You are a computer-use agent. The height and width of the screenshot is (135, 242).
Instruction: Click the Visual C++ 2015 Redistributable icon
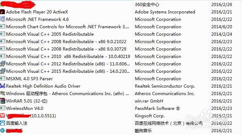[x=2, y=71]
